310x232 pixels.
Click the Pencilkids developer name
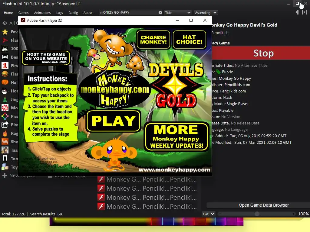[220, 33]
